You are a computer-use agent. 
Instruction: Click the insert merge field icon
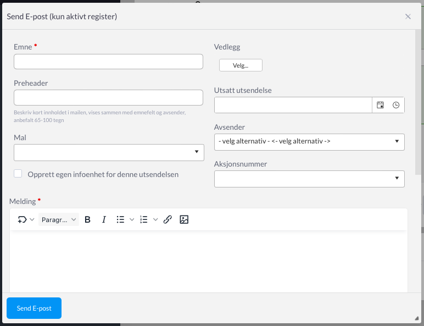tap(22, 219)
